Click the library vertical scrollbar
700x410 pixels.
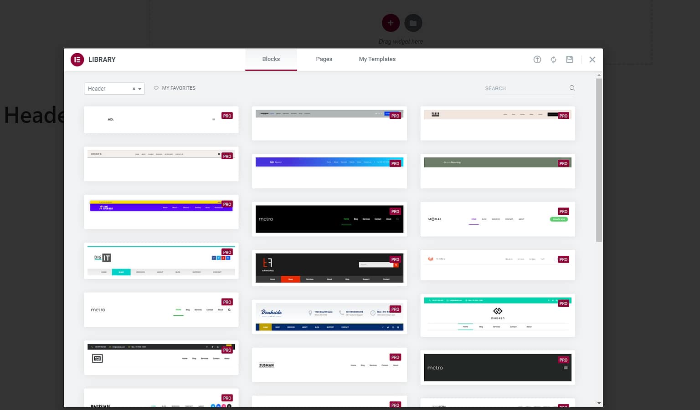(599, 159)
